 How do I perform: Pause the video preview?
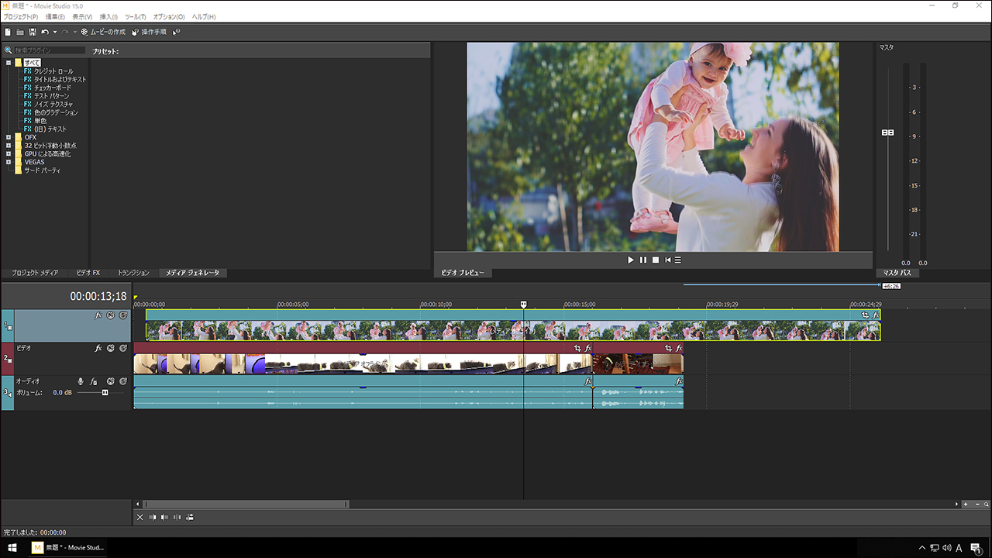643,260
